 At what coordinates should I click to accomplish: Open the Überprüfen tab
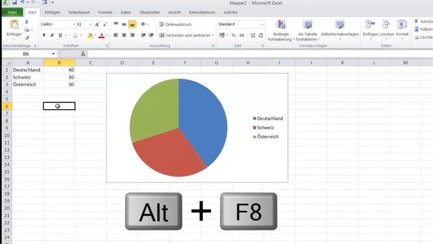click(x=150, y=12)
